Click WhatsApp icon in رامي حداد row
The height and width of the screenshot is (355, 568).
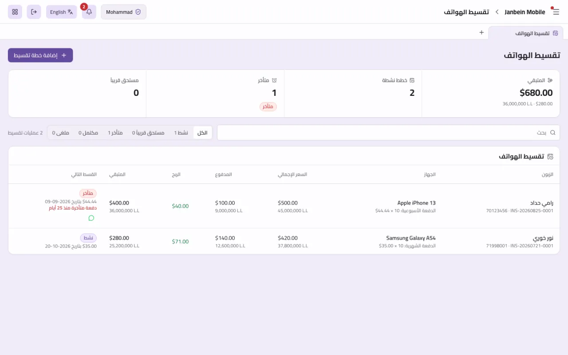pos(91,218)
